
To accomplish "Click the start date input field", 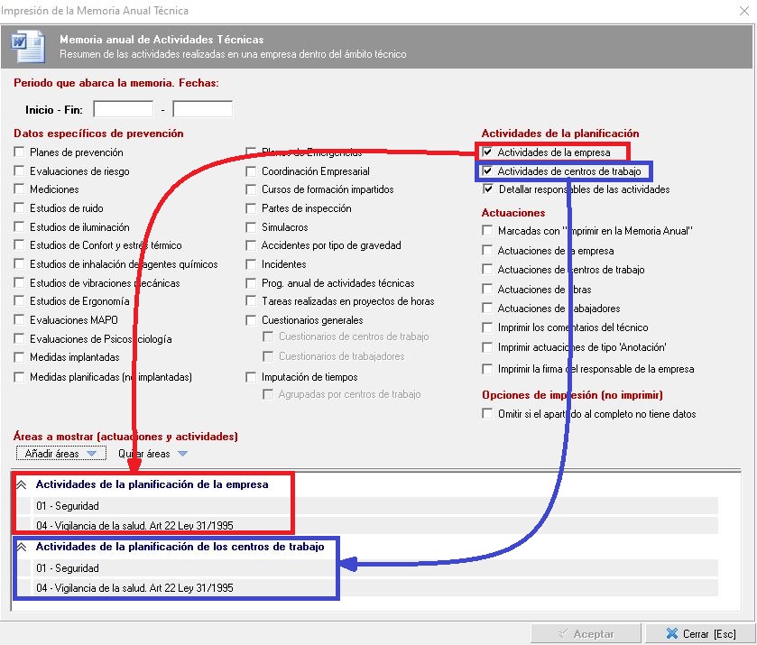I will pos(123,109).
